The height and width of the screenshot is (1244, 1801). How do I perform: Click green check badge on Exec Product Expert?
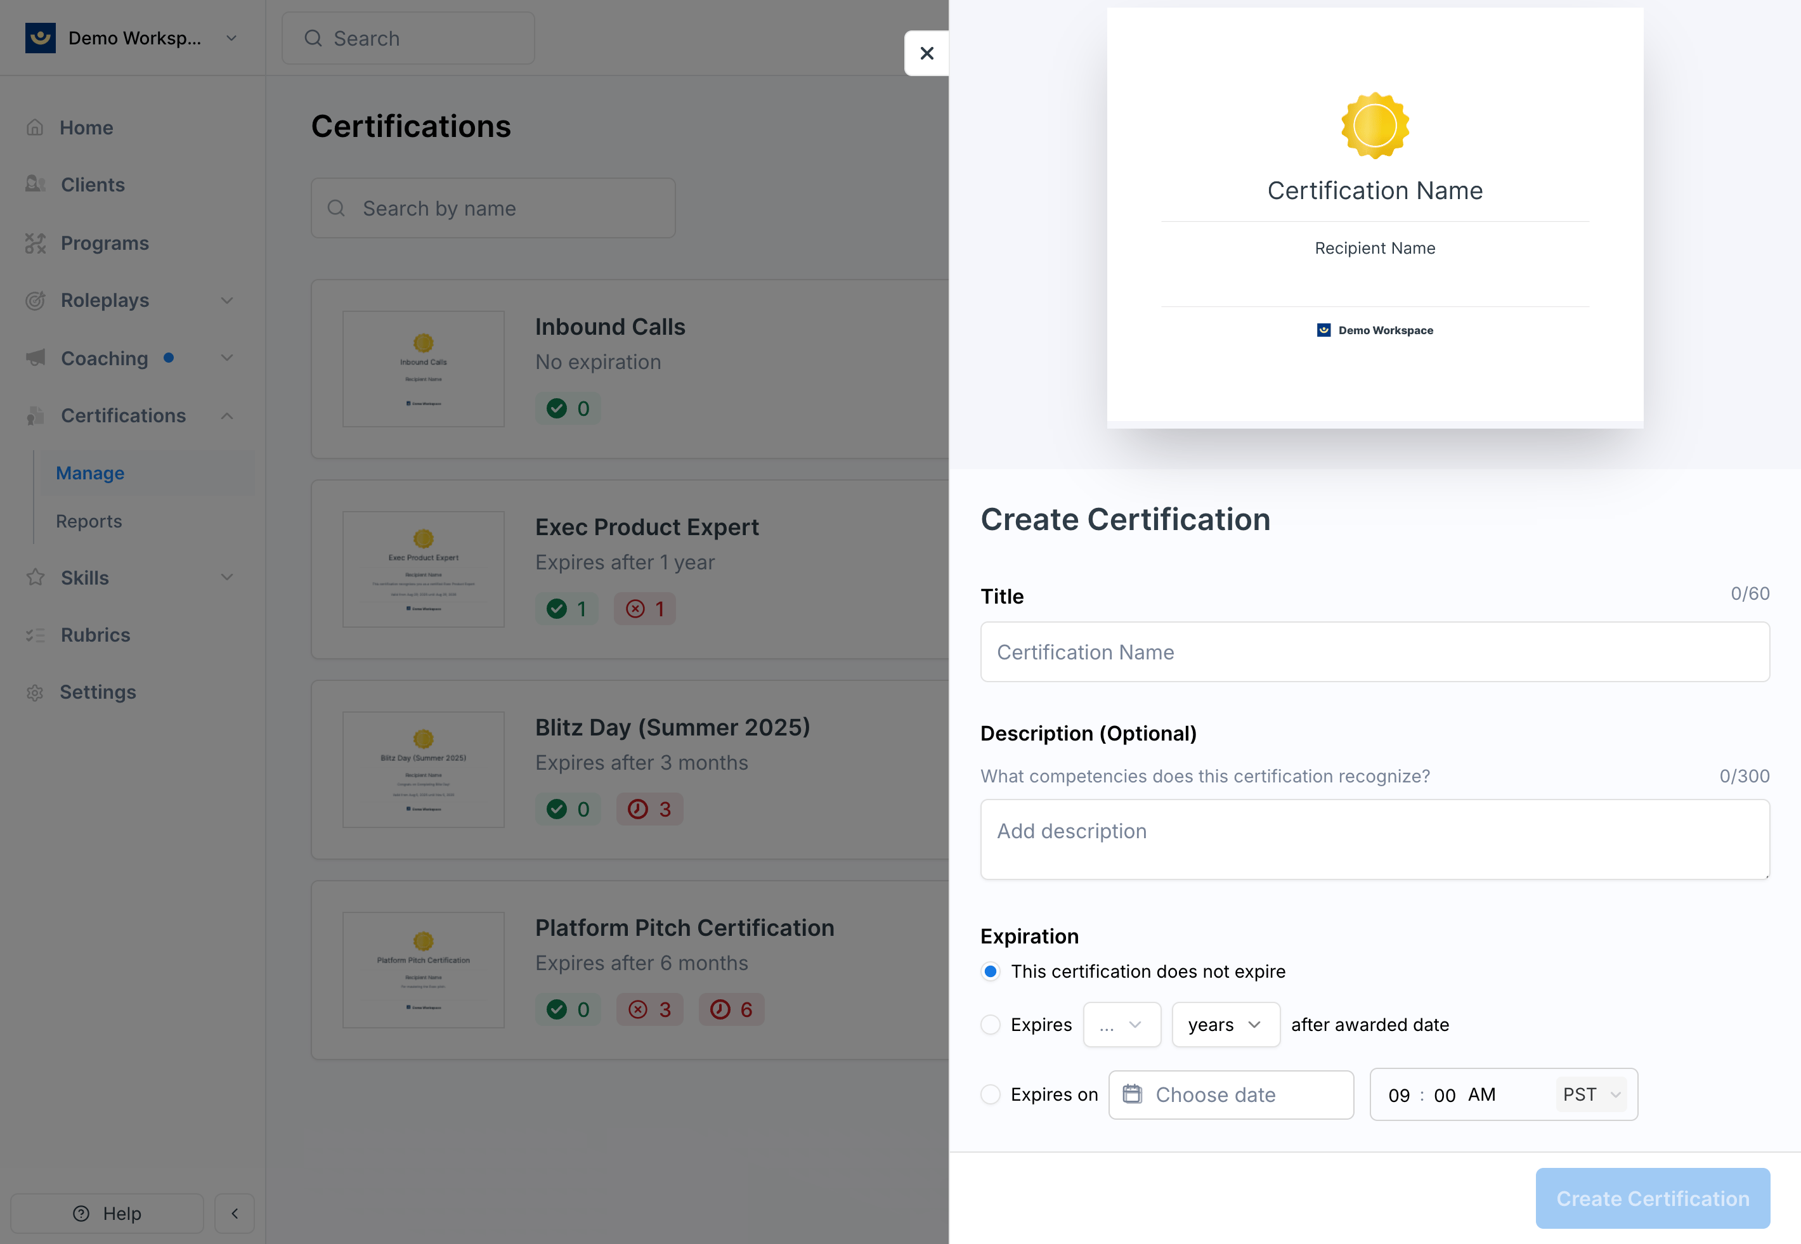pos(567,609)
